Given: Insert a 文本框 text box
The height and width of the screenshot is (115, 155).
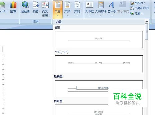Looking at the screenshot, I should point(90,9).
